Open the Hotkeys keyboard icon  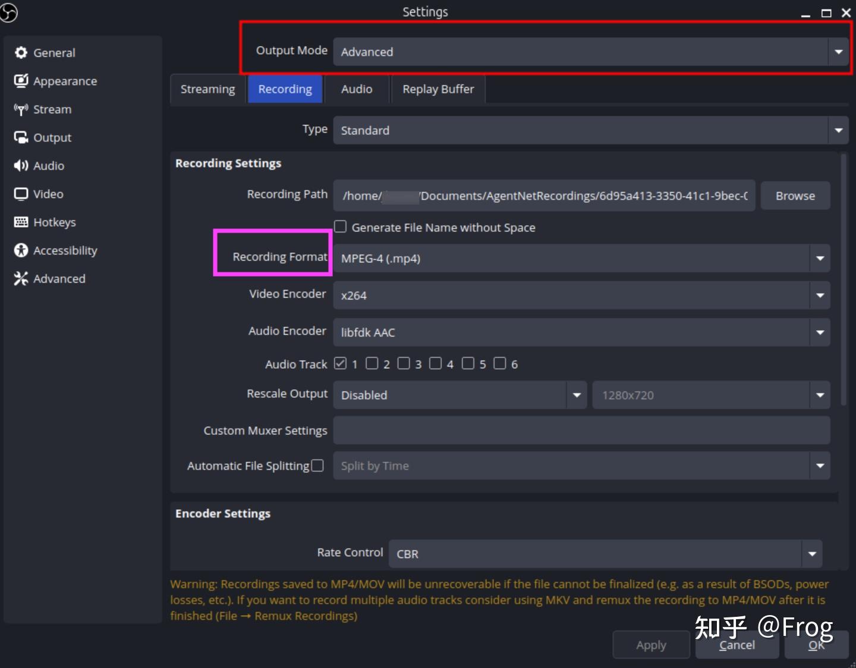(21, 222)
